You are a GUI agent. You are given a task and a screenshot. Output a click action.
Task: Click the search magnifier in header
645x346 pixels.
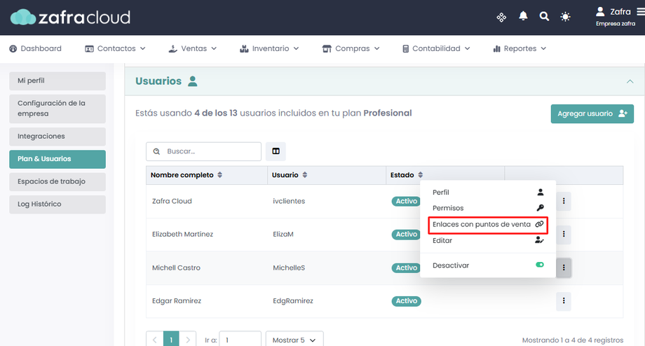[x=544, y=16]
